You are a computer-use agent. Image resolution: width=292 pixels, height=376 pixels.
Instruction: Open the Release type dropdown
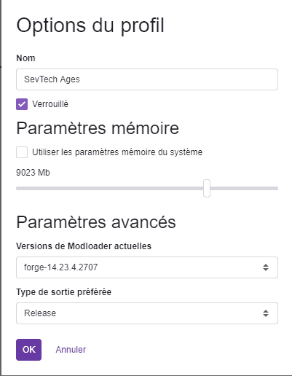point(147,313)
